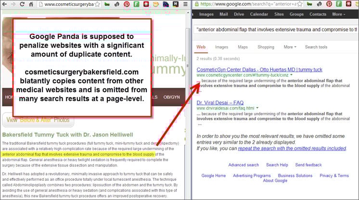
Task: Open the black H extension icon
Action: (175, 4)
